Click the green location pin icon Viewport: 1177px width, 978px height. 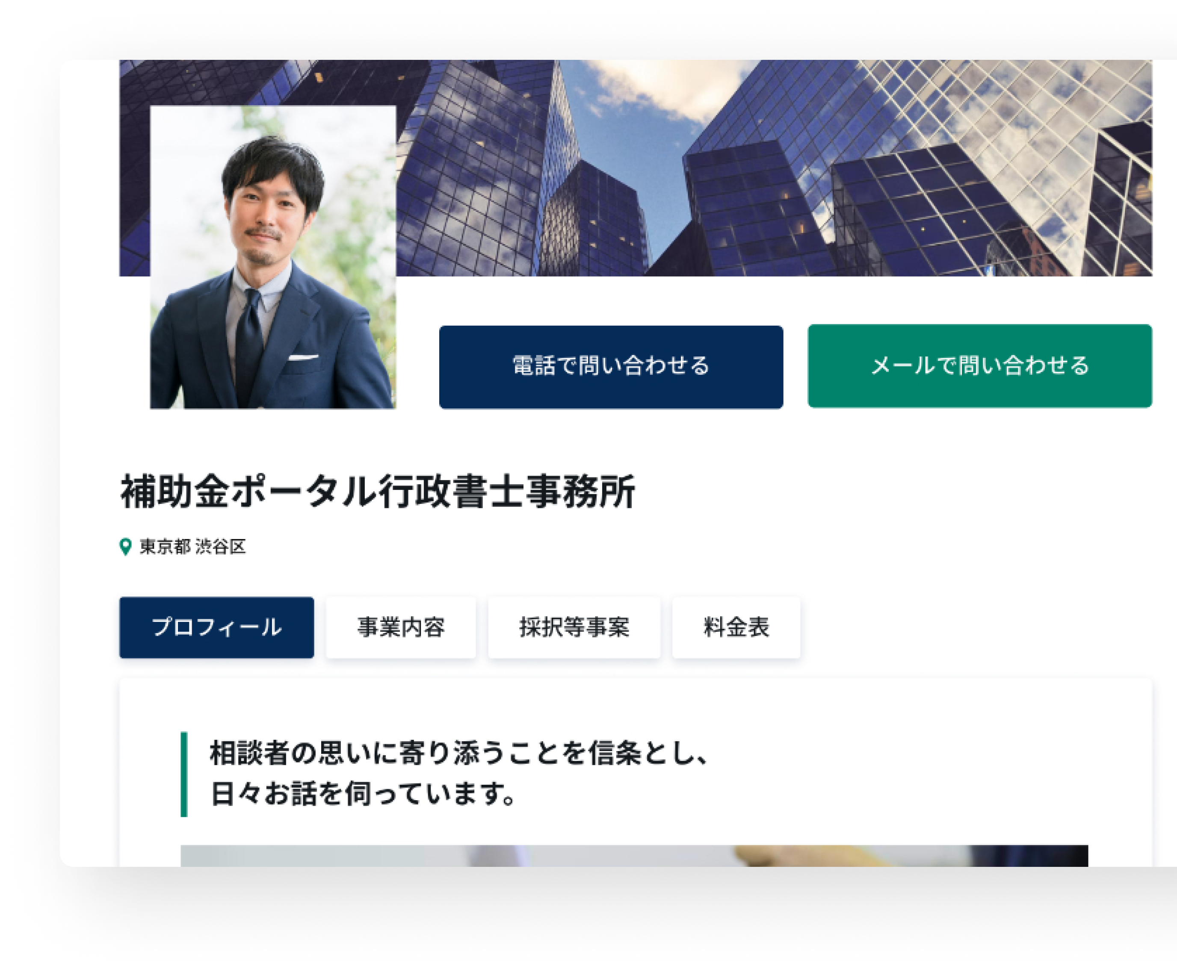(x=126, y=547)
